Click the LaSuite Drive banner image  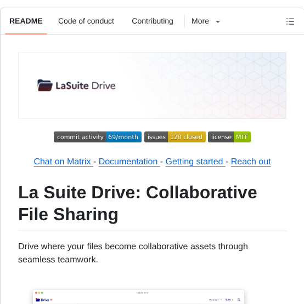[153, 85]
